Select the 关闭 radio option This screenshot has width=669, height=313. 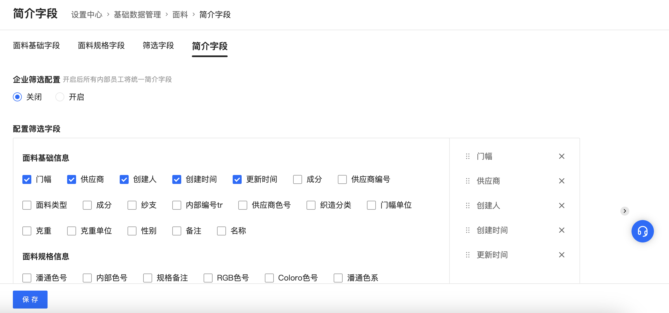pos(17,97)
